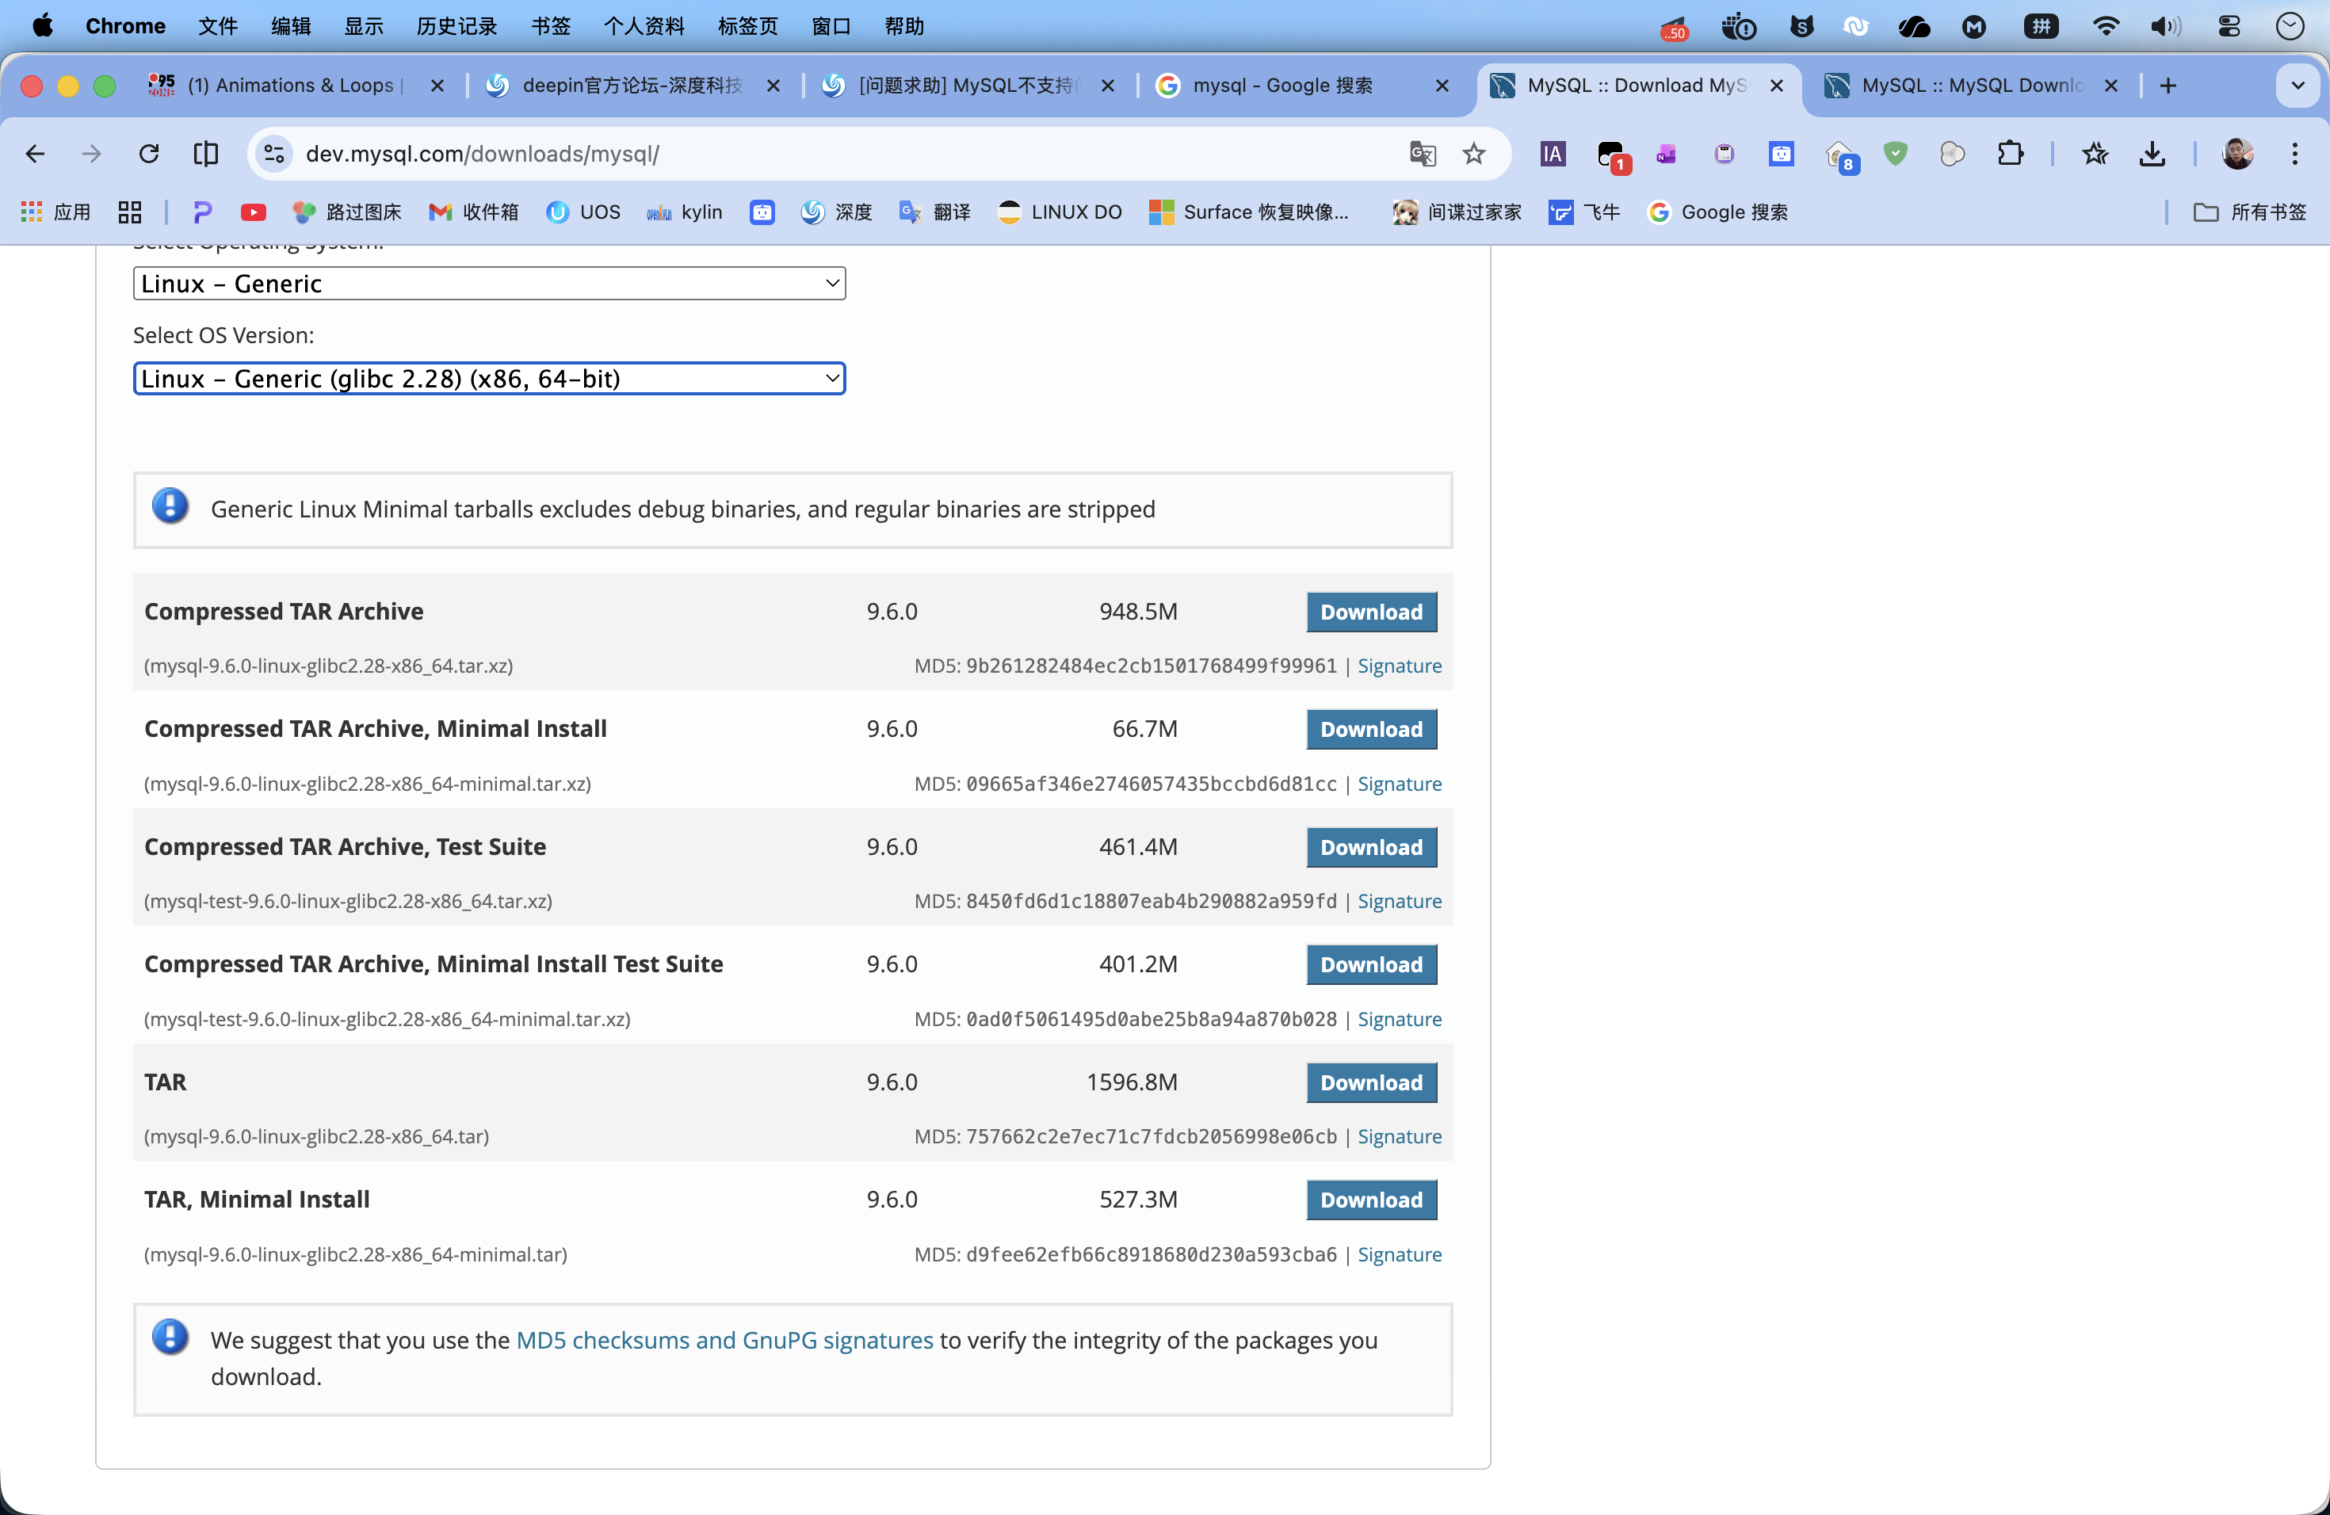2330x1515 pixels.
Task: Open the Chrome downloads icon
Action: (x=2152, y=154)
